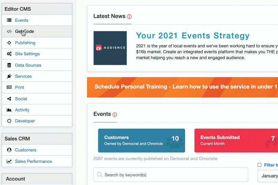Click the Data Sources database icon

pos(9,65)
